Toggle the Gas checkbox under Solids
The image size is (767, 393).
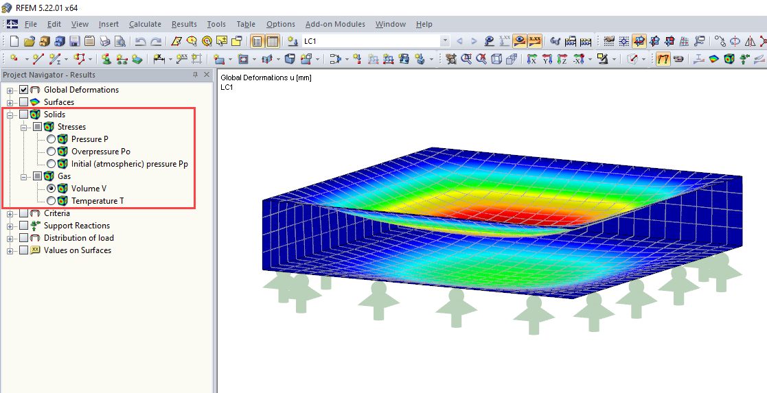tap(37, 176)
